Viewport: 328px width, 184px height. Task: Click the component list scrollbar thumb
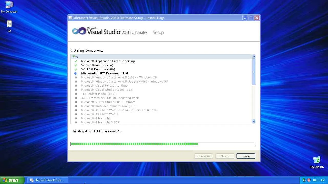pos(254,72)
